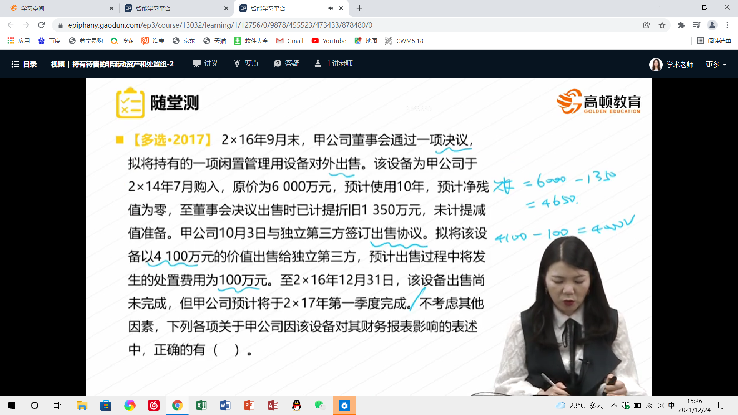
Task: Click the 学术老师 avatar
Action: (655, 65)
